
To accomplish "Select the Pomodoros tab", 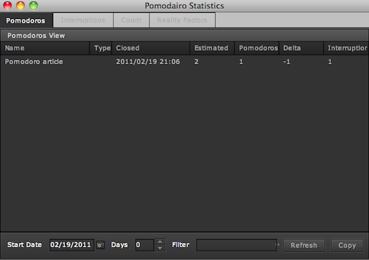I will 25,20.
